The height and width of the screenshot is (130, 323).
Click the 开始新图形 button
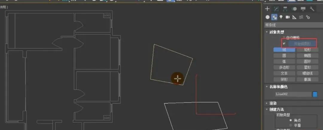click(x=302, y=43)
